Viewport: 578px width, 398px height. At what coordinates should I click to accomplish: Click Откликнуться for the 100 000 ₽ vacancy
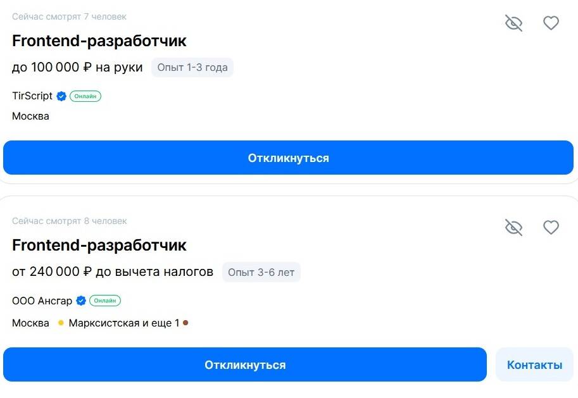288,158
